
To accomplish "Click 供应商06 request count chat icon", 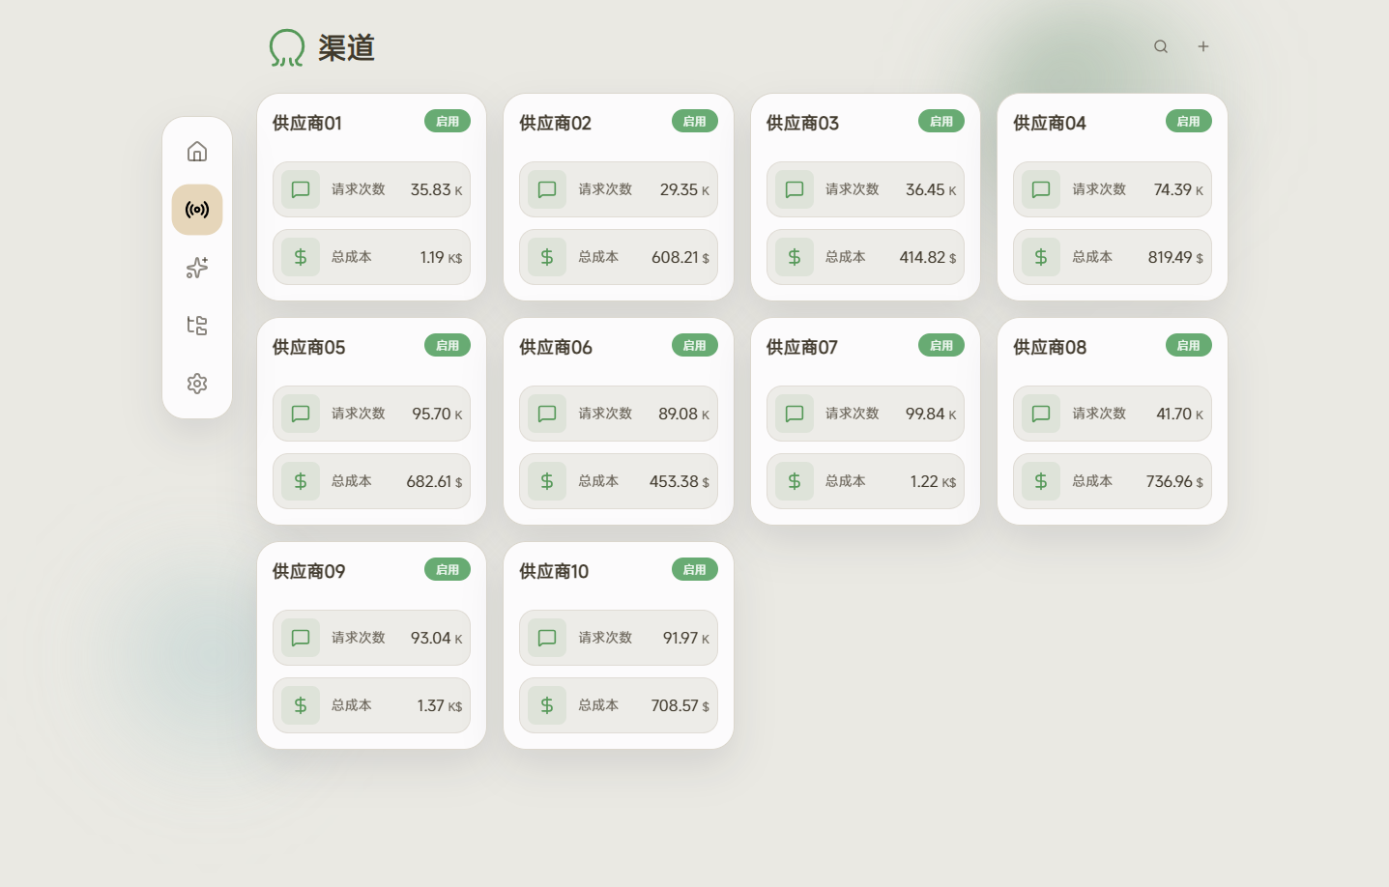I will (547, 414).
